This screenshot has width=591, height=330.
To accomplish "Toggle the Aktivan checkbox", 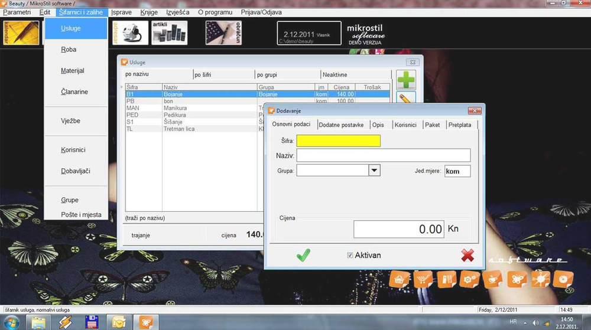I will tap(350, 255).
